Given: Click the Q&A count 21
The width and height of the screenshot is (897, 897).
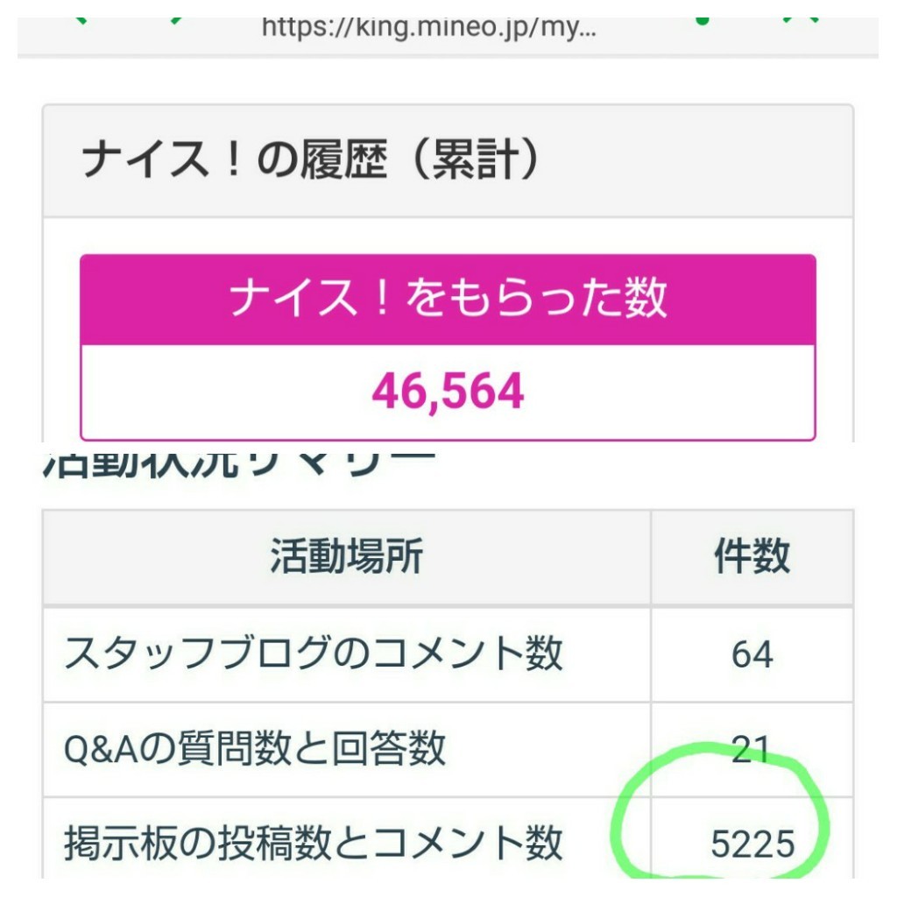Looking at the screenshot, I should 752,750.
